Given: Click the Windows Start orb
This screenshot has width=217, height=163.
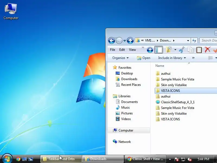Looking at the screenshot, I should (x=7, y=158).
